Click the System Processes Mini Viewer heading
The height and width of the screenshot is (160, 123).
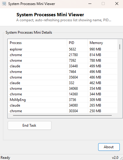(x=50, y=15)
